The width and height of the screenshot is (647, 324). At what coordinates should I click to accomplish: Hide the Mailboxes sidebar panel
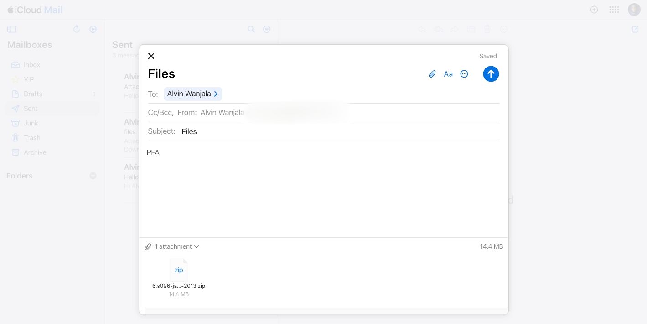[11, 29]
